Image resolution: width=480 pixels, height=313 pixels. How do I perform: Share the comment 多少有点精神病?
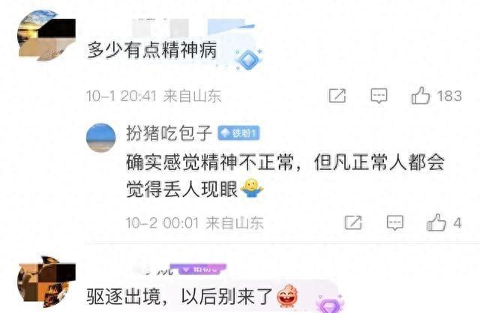coord(337,96)
